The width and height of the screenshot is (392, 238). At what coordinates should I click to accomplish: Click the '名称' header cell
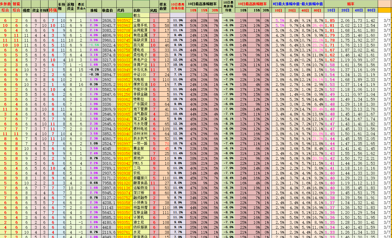pyautogui.click(x=137, y=10)
